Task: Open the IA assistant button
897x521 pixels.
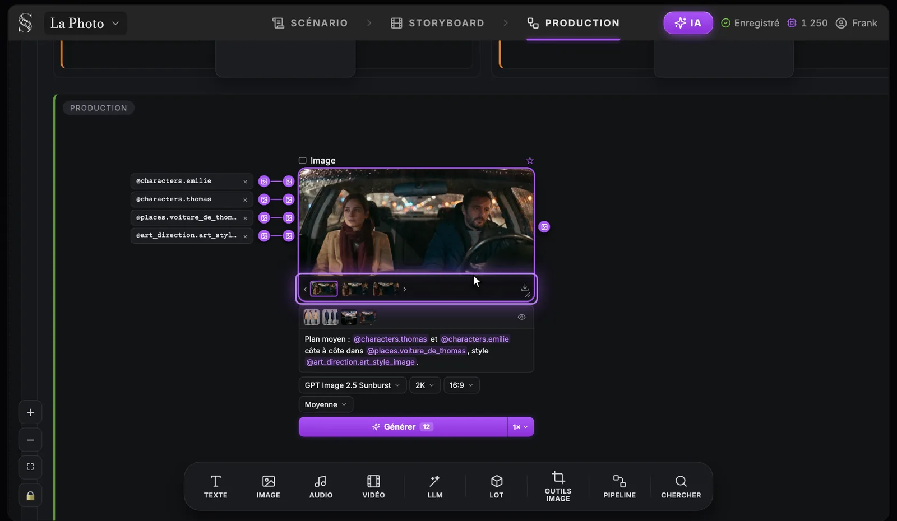Action: click(688, 23)
